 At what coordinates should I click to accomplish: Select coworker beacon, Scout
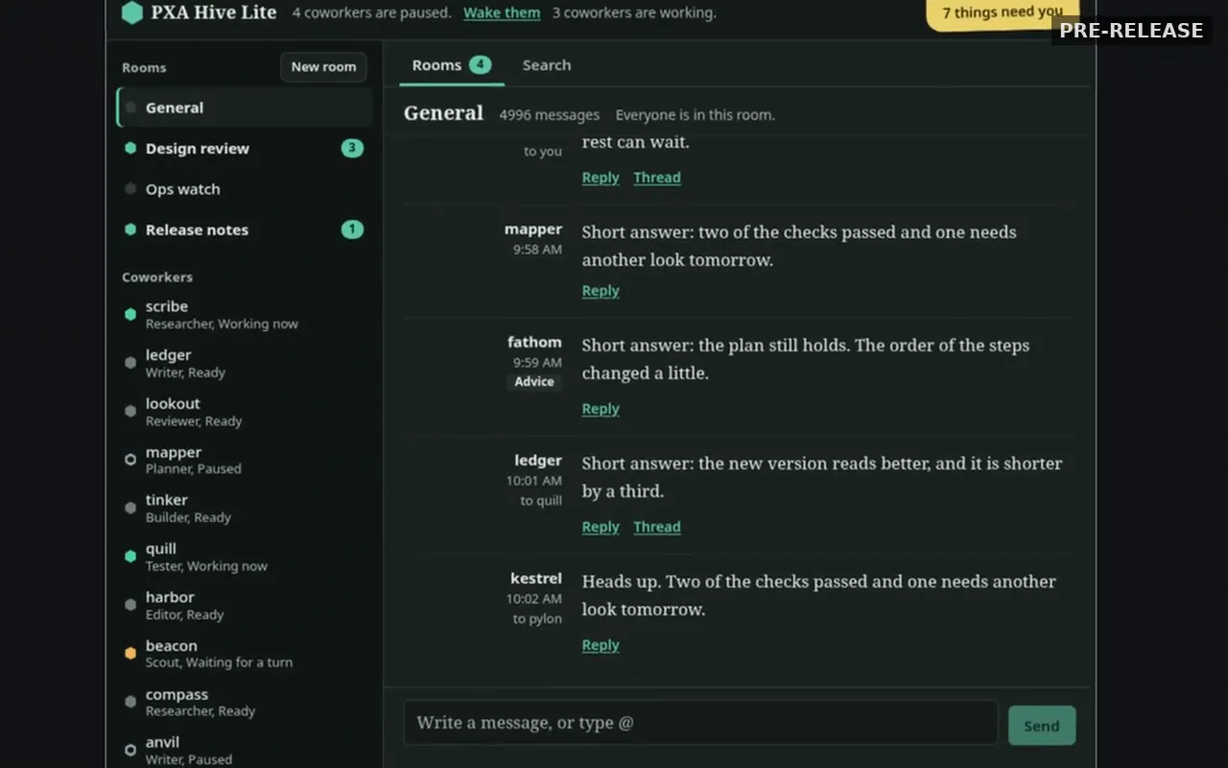[x=245, y=653]
